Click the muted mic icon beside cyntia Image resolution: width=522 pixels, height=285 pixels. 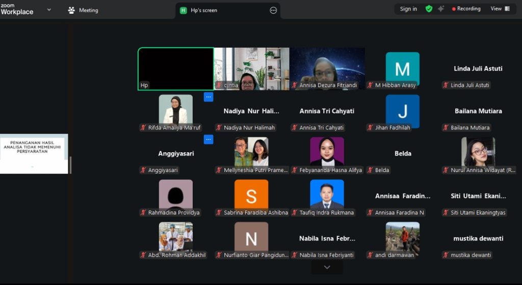[219, 85]
